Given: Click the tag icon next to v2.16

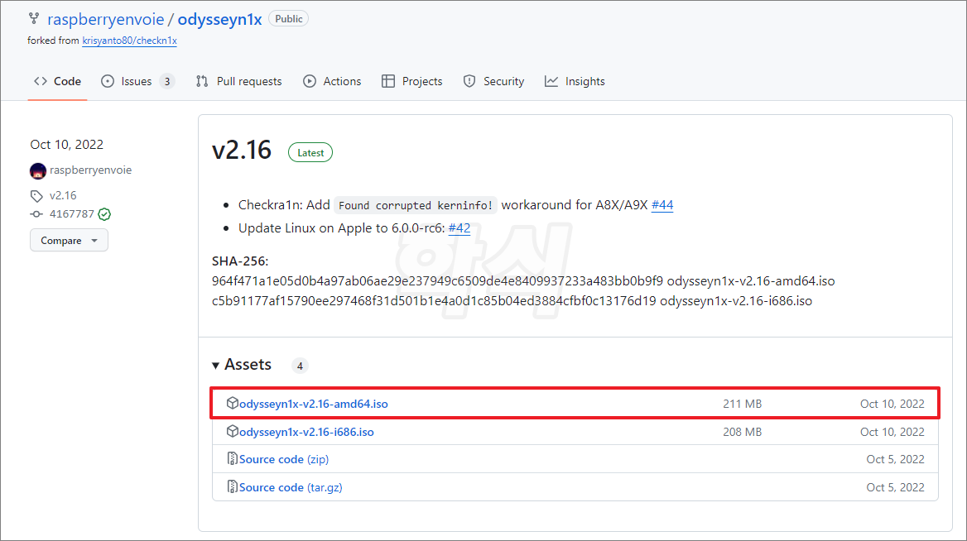Looking at the screenshot, I should tap(36, 196).
